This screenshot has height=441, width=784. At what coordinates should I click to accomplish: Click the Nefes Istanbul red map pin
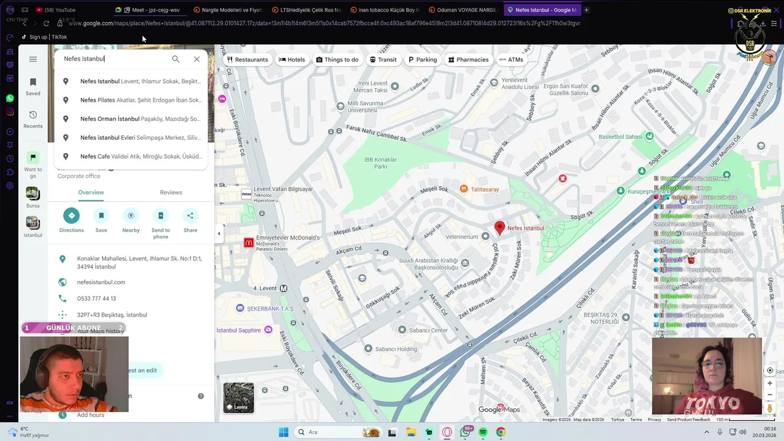click(500, 228)
